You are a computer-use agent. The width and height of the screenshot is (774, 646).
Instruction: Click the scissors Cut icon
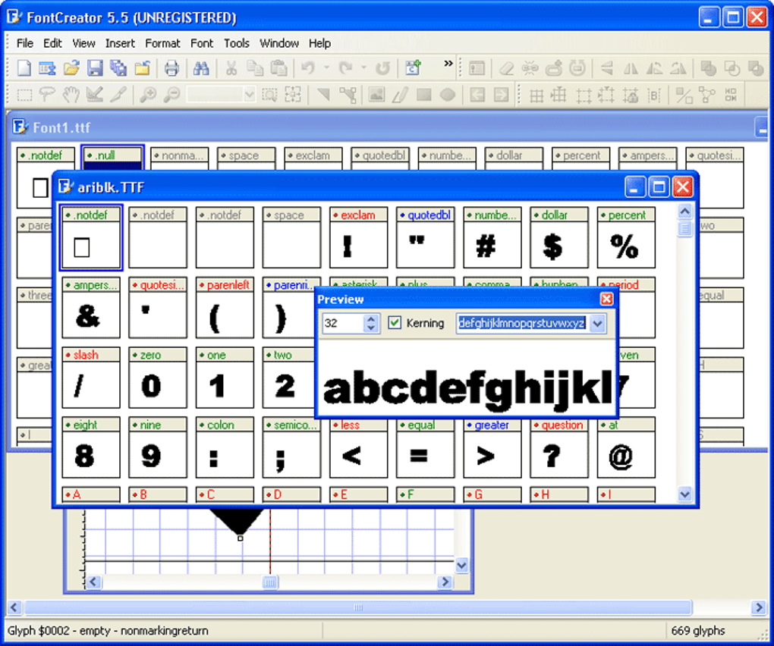(231, 67)
